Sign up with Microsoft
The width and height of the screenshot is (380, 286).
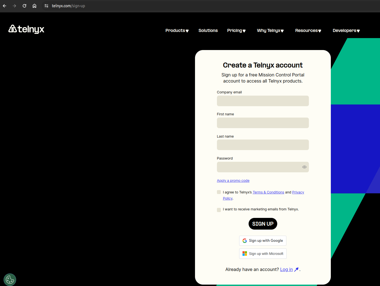263,254
